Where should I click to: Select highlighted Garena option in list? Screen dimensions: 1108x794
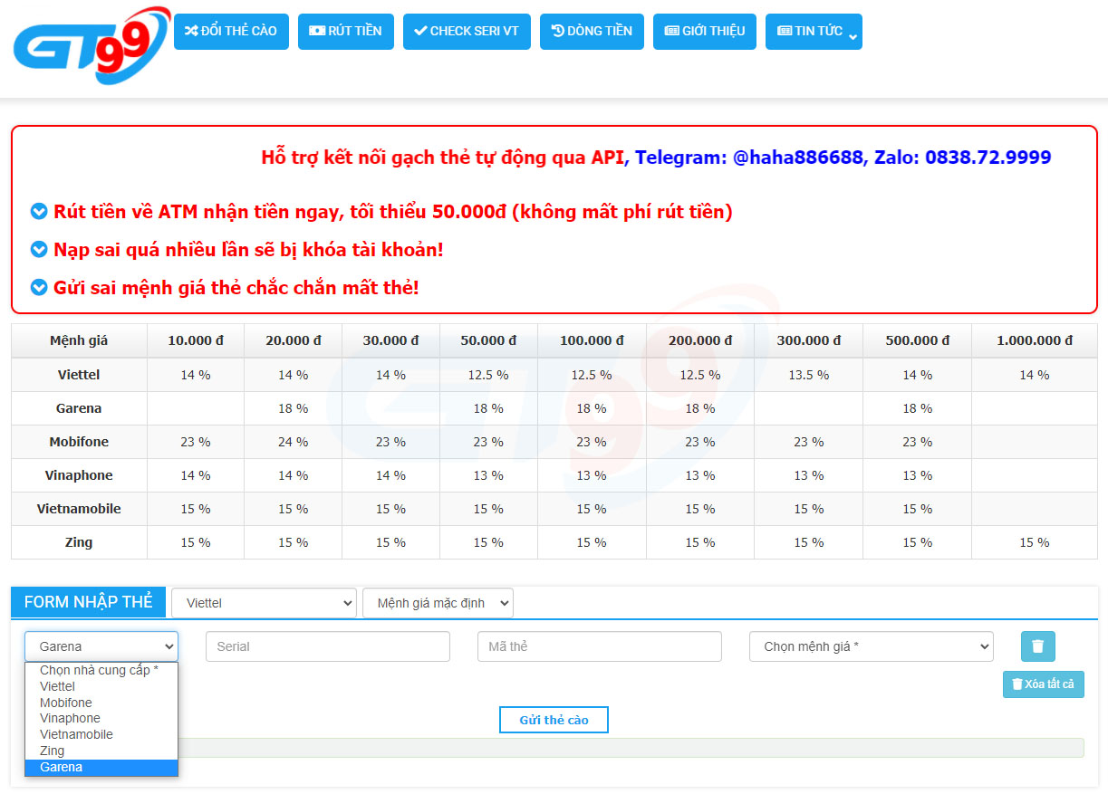point(101,767)
